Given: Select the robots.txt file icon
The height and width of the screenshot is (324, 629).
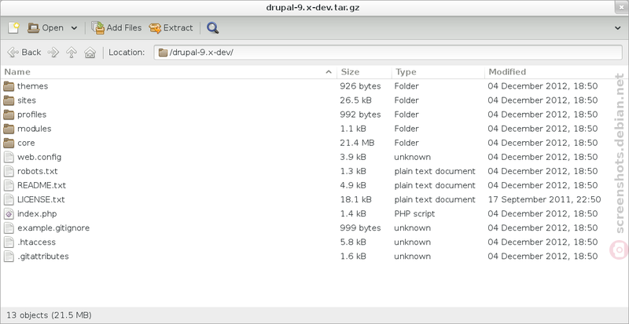Looking at the screenshot, I should click(x=9, y=171).
